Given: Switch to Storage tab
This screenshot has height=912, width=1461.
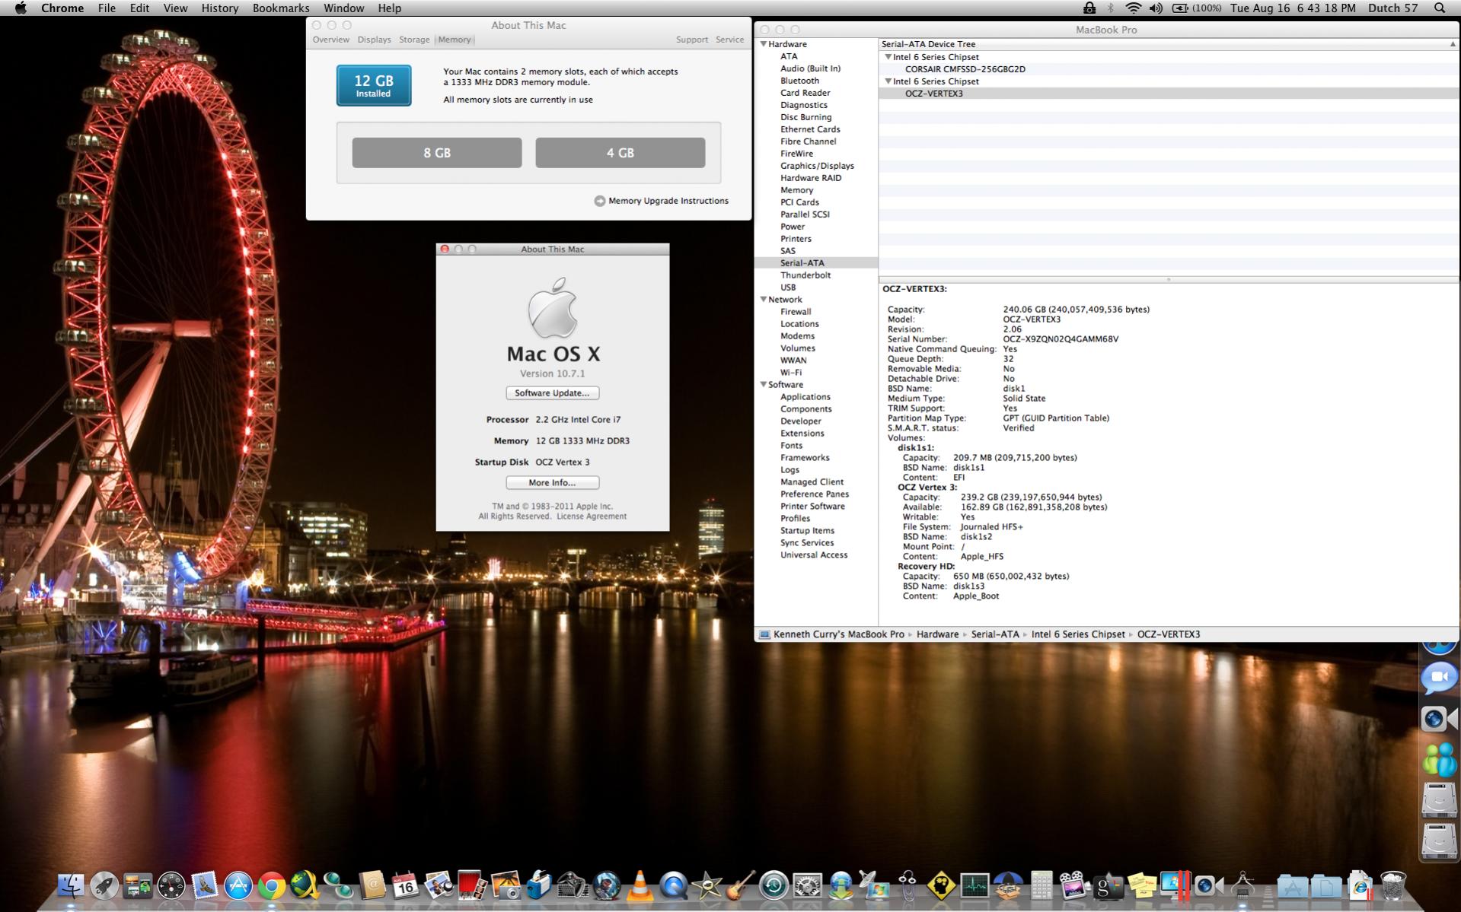Looking at the screenshot, I should coord(414,40).
